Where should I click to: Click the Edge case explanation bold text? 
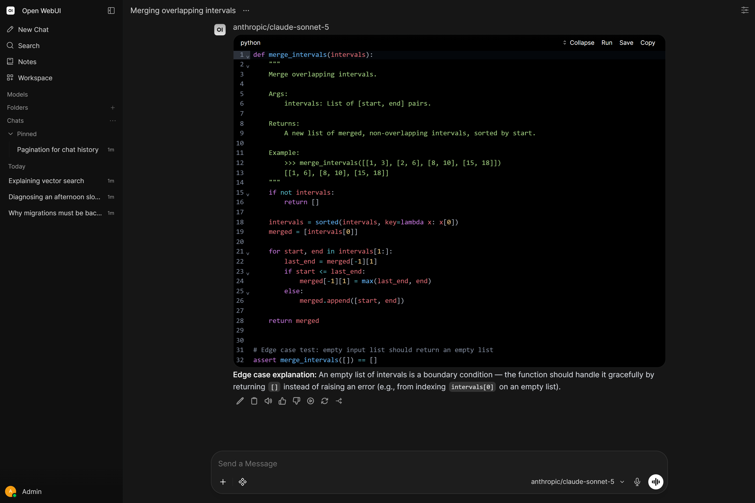click(x=275, y=375)
